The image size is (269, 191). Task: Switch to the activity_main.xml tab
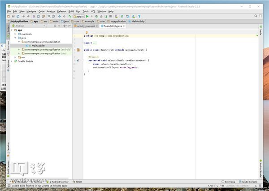[x=87, y=26]
